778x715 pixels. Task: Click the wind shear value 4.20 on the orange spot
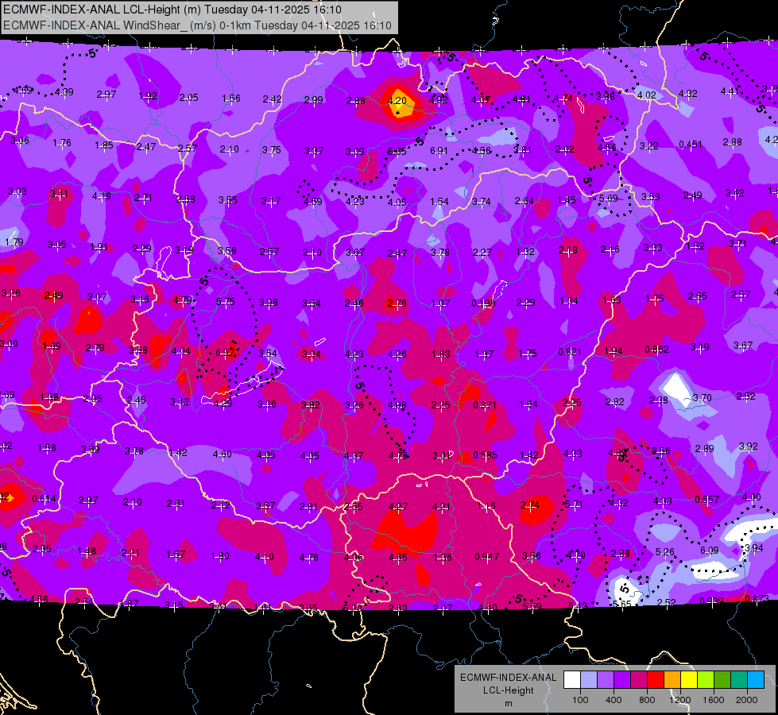(397, 100)
